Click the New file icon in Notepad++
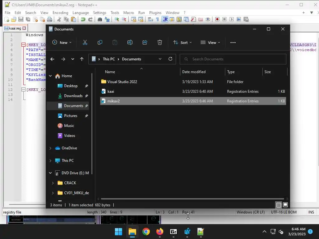This screenshot has width=319, height=239. pos(7,19)
